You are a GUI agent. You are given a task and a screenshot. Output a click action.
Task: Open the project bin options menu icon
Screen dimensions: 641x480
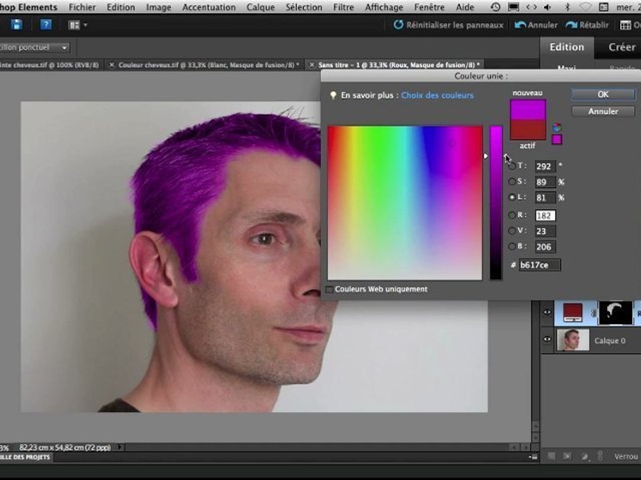[x=533, y=457]
